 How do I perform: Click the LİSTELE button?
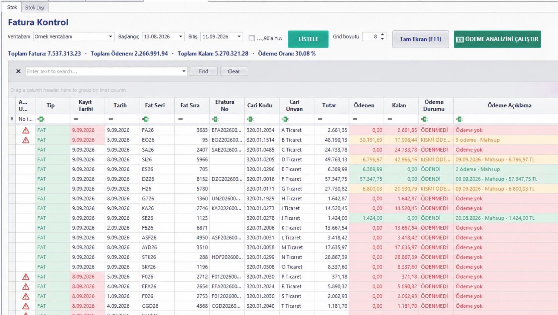tap(308, 39)
